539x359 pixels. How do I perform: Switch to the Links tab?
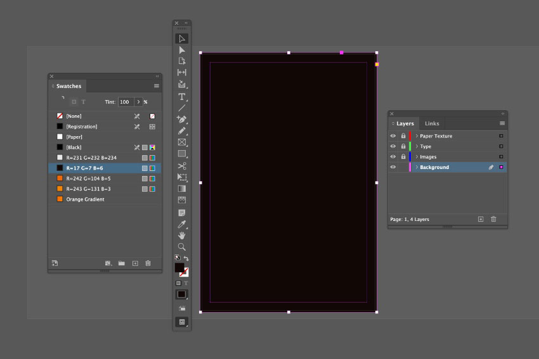432,123
